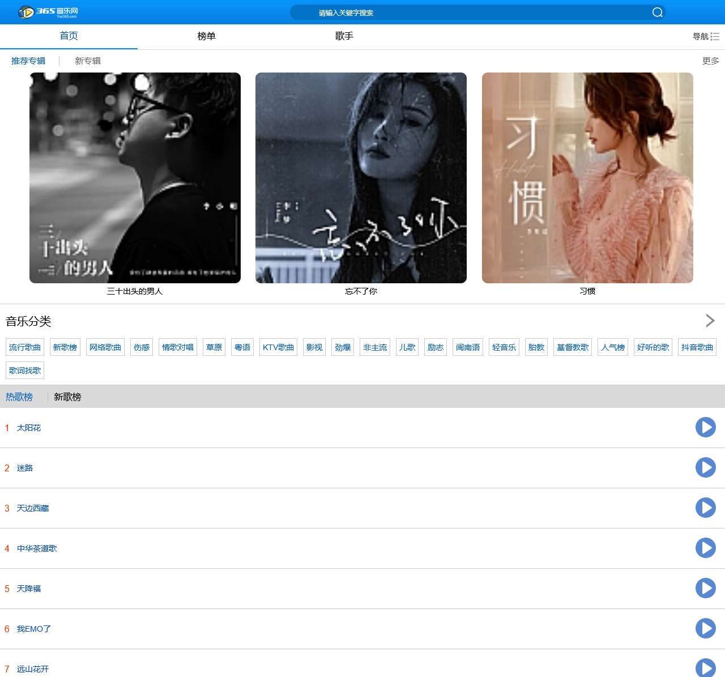Open the 导航 navigation menu
Screen dimensions: 725x677
click(706, 36)
